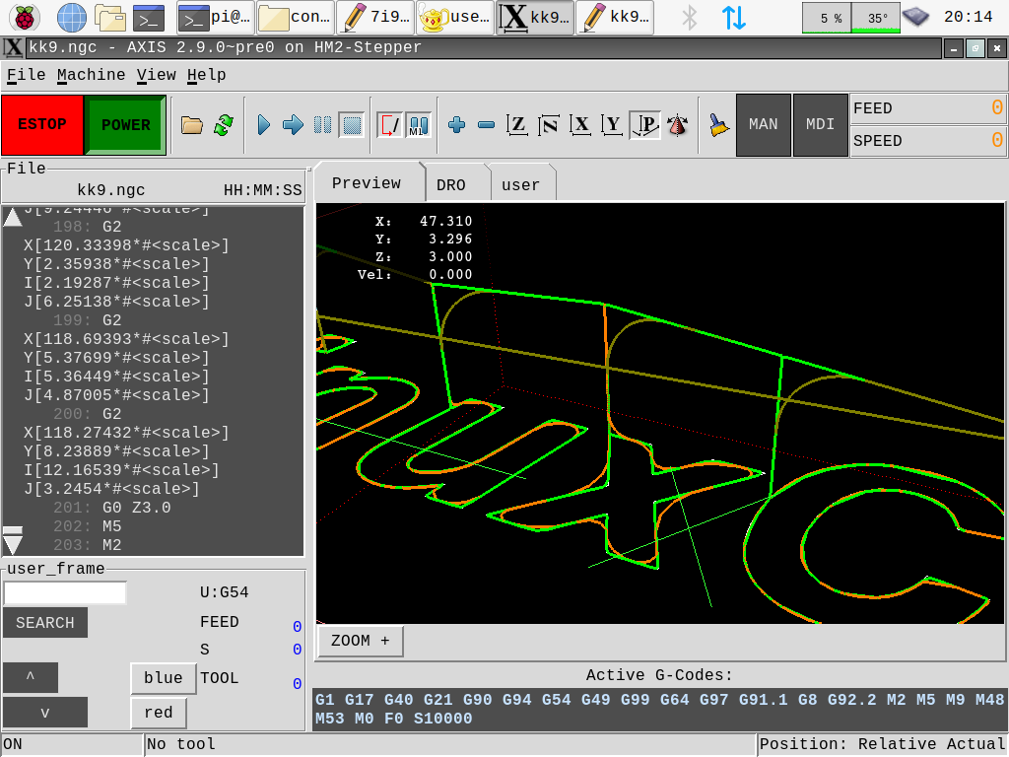
Task: Reload the current file with refresh icon
Action: coord(224,125)
